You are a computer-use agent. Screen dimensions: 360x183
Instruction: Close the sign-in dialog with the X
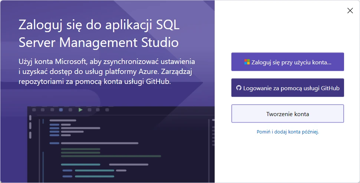[x=350, y=10]
